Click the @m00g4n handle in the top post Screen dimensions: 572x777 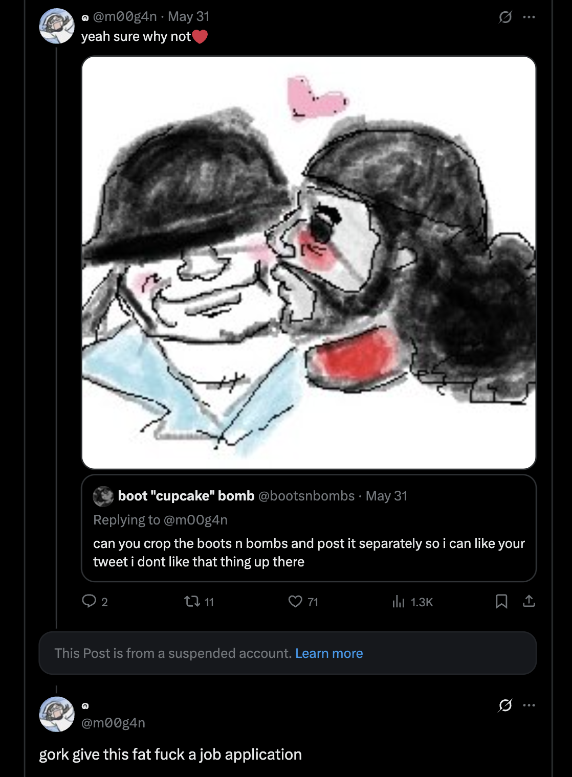coord(125,16)
